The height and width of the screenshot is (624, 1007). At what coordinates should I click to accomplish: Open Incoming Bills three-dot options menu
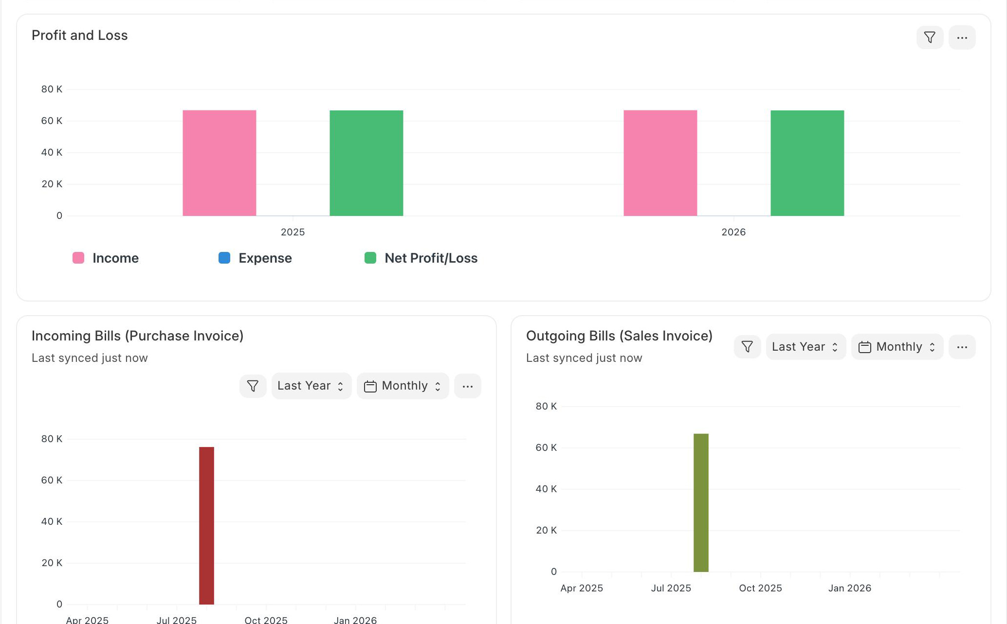[467, 386]
